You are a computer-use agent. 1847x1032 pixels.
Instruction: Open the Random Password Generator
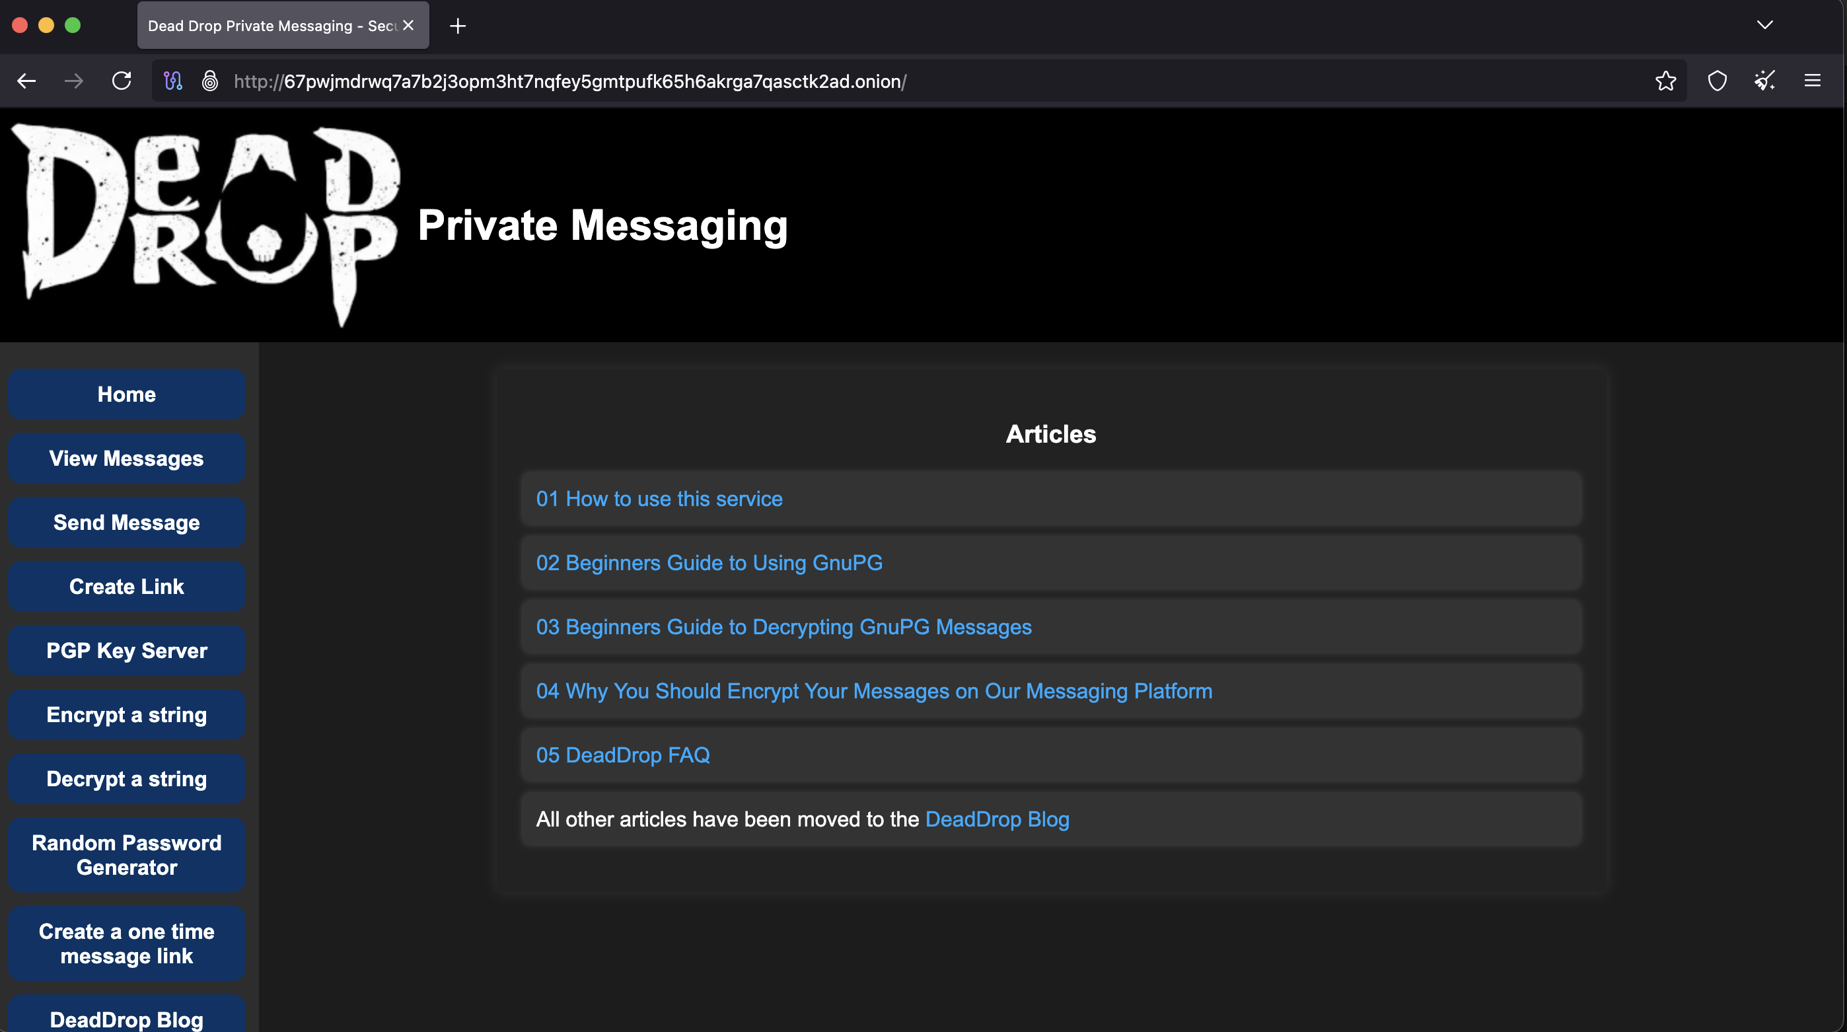coord(126,855)
